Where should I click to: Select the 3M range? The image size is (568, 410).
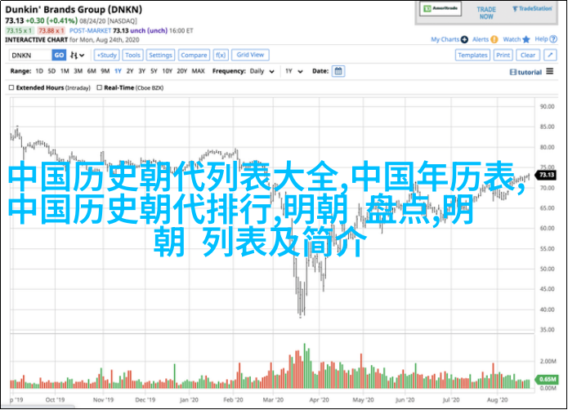pyautogui.click(x=78, y=71)
